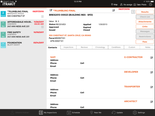The image size is (155, 116).
Task: Tap the Re-assign person icon
Action: 121,4
